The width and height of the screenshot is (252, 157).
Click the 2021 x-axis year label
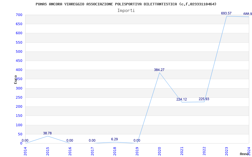pos(182,151)
